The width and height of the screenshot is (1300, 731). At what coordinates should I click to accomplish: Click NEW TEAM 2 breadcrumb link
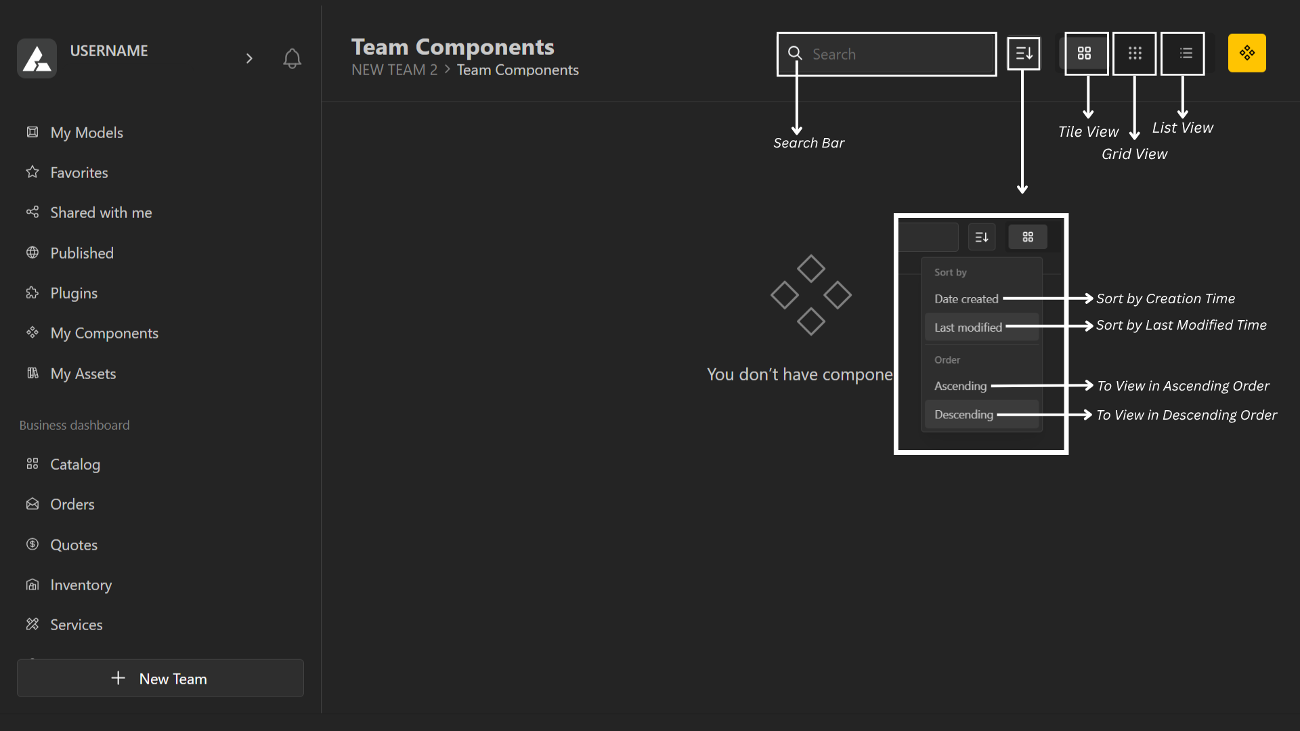coord(394,70)
